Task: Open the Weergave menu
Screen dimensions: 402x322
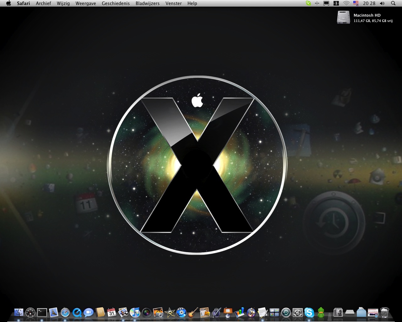Action: point(86,3)
